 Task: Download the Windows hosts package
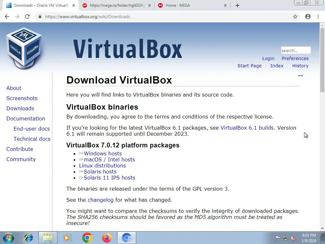[103, 153]
